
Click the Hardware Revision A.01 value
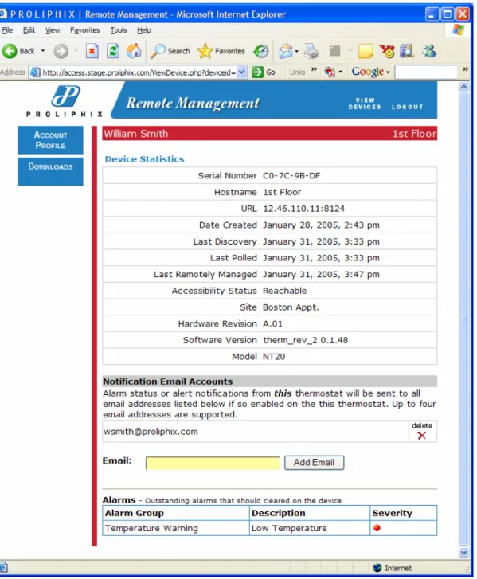point(272,323)
